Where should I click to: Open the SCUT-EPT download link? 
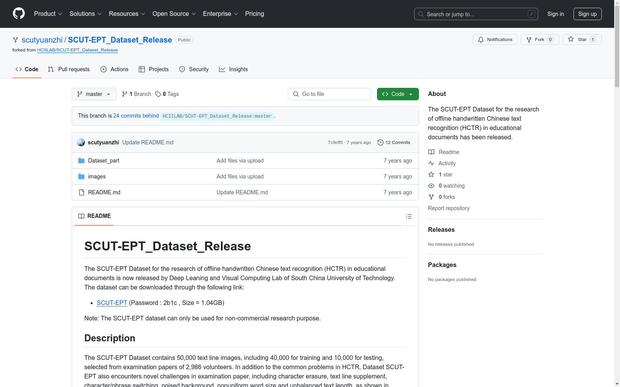point(112,303)
